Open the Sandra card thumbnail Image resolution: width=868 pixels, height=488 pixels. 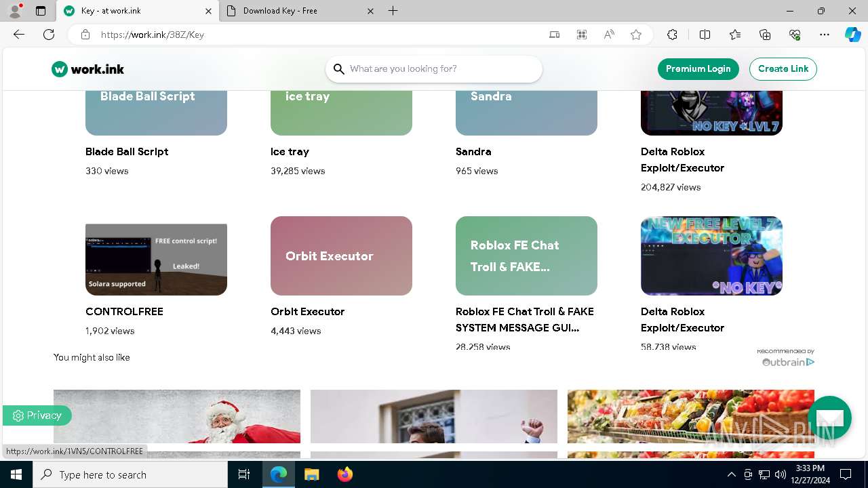click(x=526, y=113)
